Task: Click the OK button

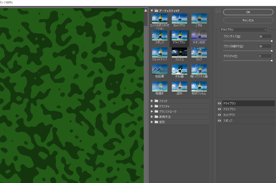Action: pos(248,12)
